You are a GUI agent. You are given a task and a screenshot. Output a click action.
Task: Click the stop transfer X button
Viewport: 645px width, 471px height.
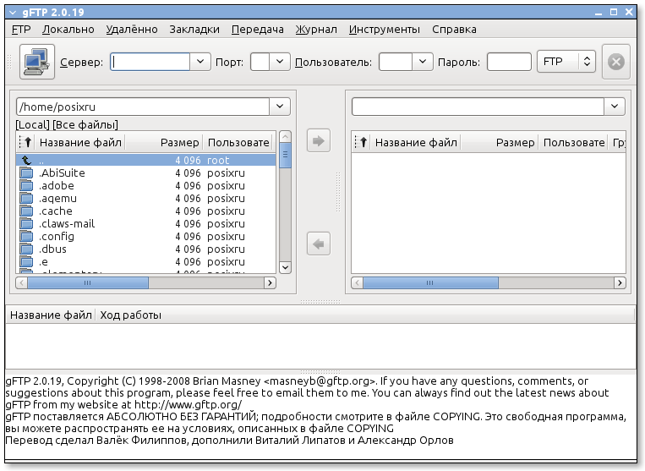[x=615, y=62]
